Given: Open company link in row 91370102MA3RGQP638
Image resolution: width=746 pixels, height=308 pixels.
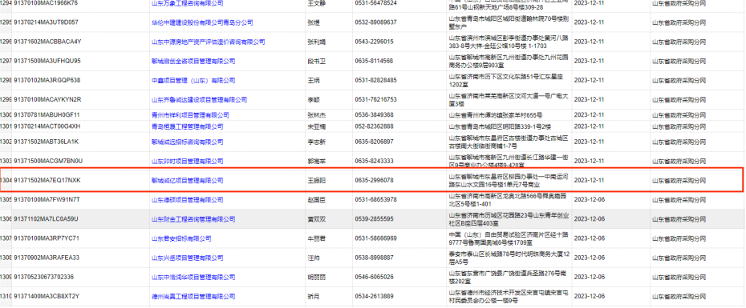Looking at the screenshot, I should click(x=193, y=81).
